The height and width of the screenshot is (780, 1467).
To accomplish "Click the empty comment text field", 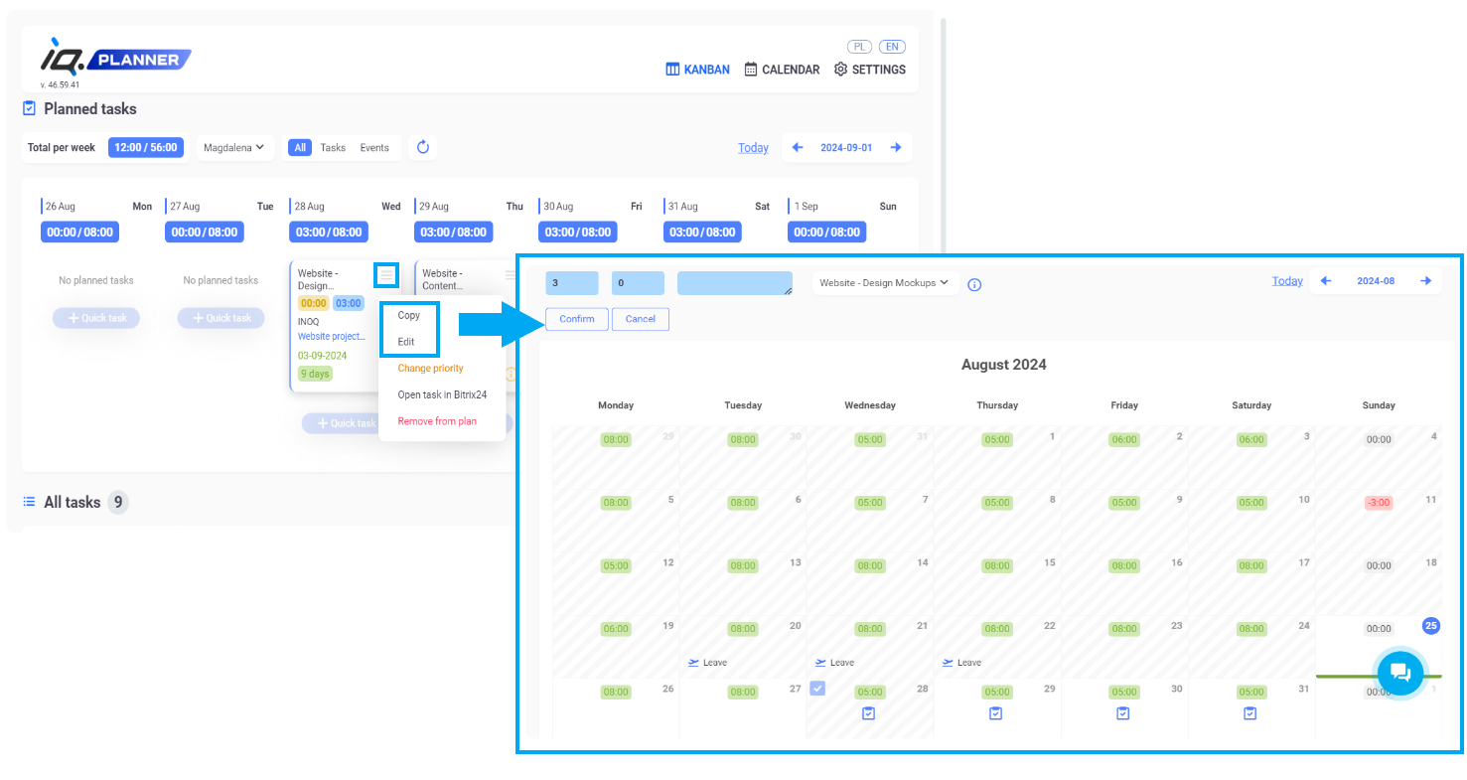I will [734, 283].
